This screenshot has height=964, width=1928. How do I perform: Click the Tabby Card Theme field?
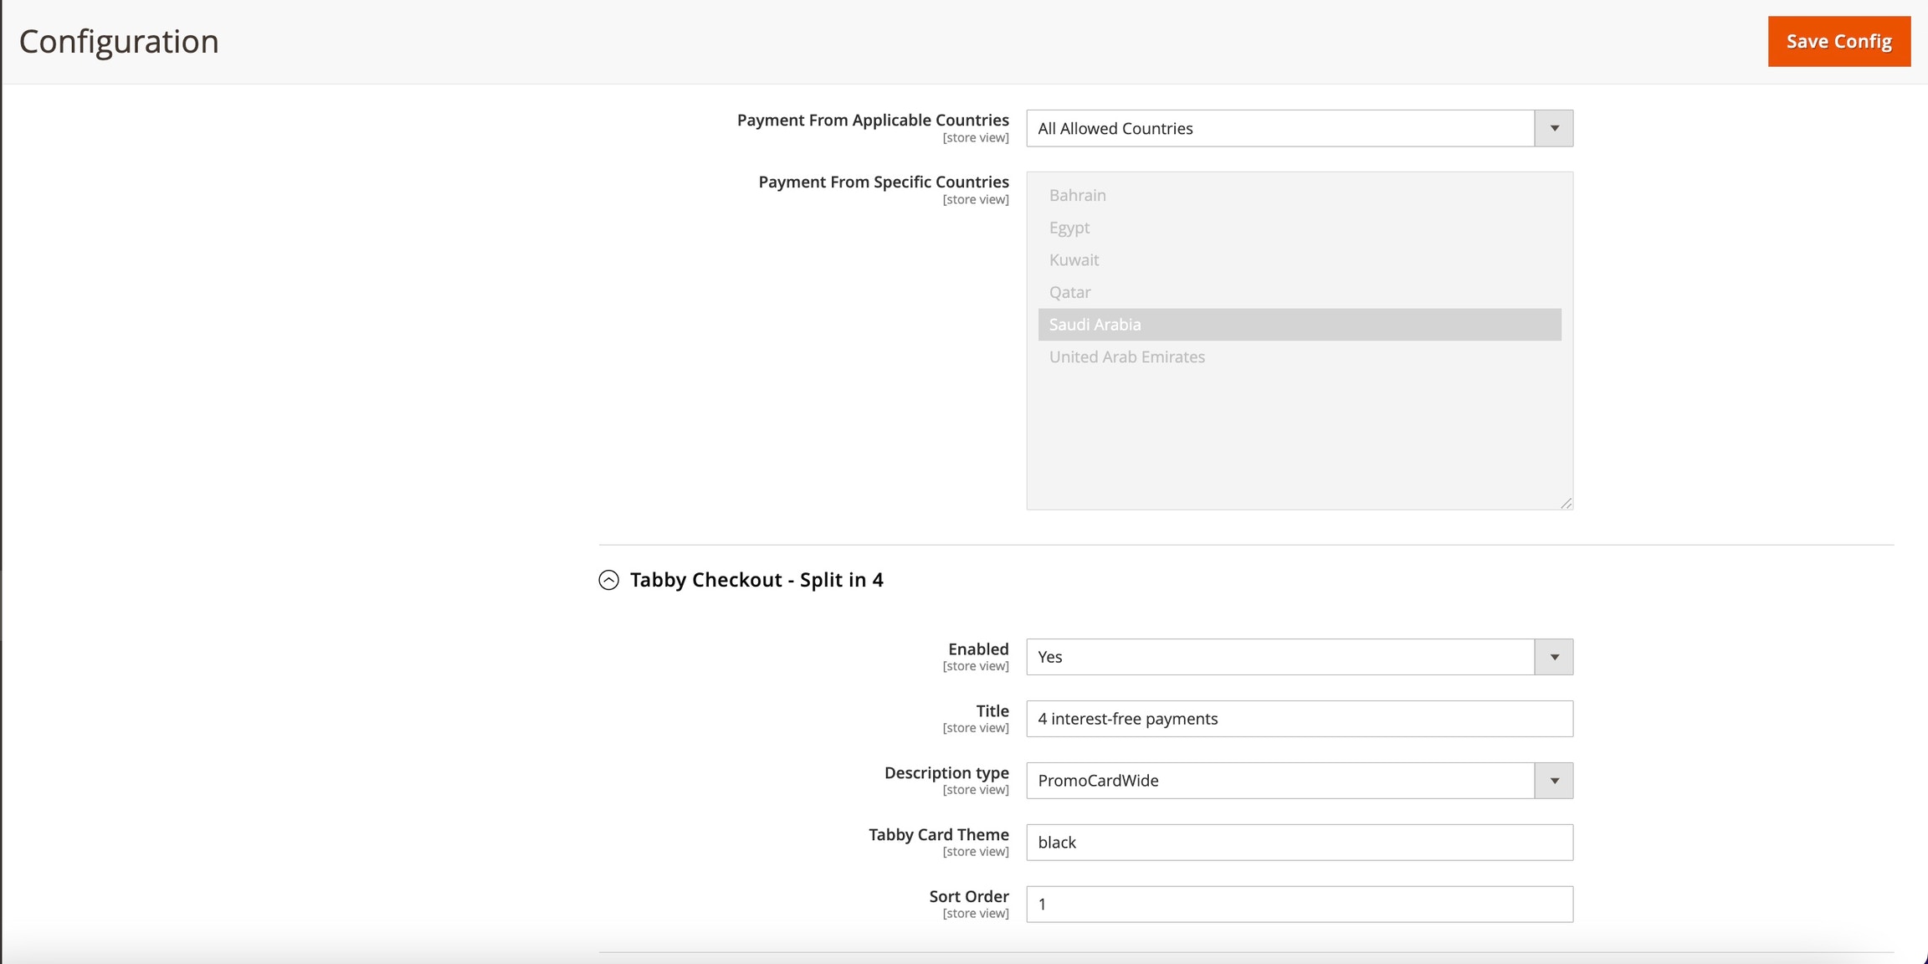pyautogui.click(x=1300, y=843)
